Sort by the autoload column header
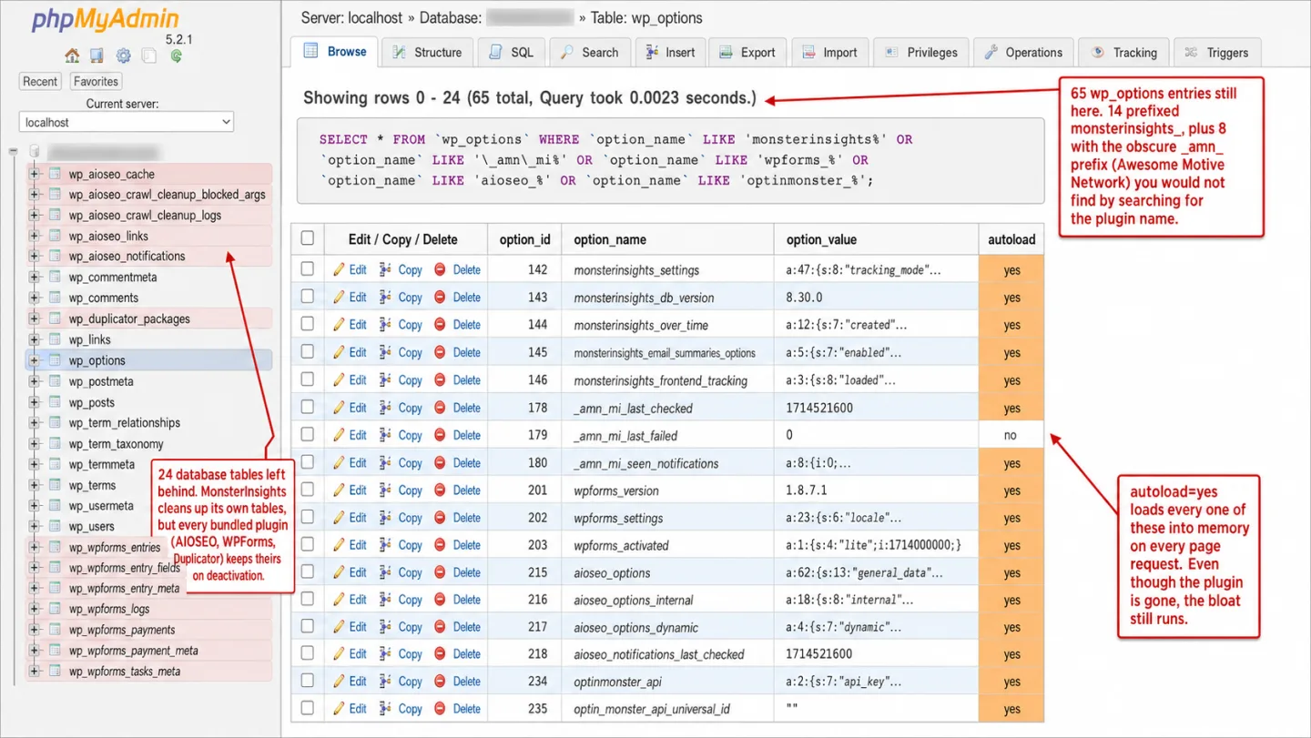This screenshot has height=738, width=1311. click(1011, 239)
